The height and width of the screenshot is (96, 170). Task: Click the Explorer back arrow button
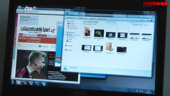pyautogui.click(x=67, y=14)
